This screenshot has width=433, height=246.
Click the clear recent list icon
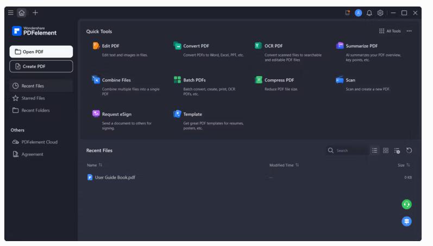[x=397, y=151]
